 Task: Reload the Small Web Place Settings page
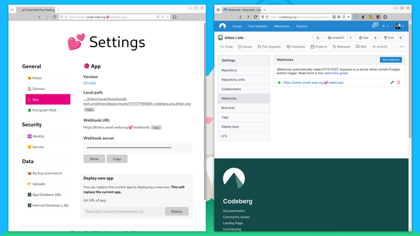(54, 17)
